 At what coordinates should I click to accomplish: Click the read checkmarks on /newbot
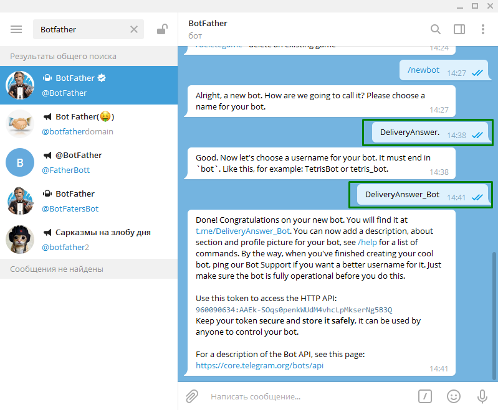pos(477,73)
